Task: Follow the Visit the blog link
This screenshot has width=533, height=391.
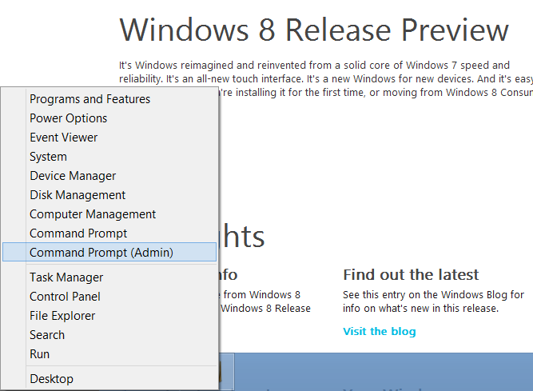Action: click(x=379, y=331)
